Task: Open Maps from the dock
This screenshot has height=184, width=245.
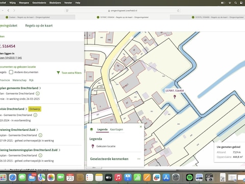Action: click(x=41, y=177)
